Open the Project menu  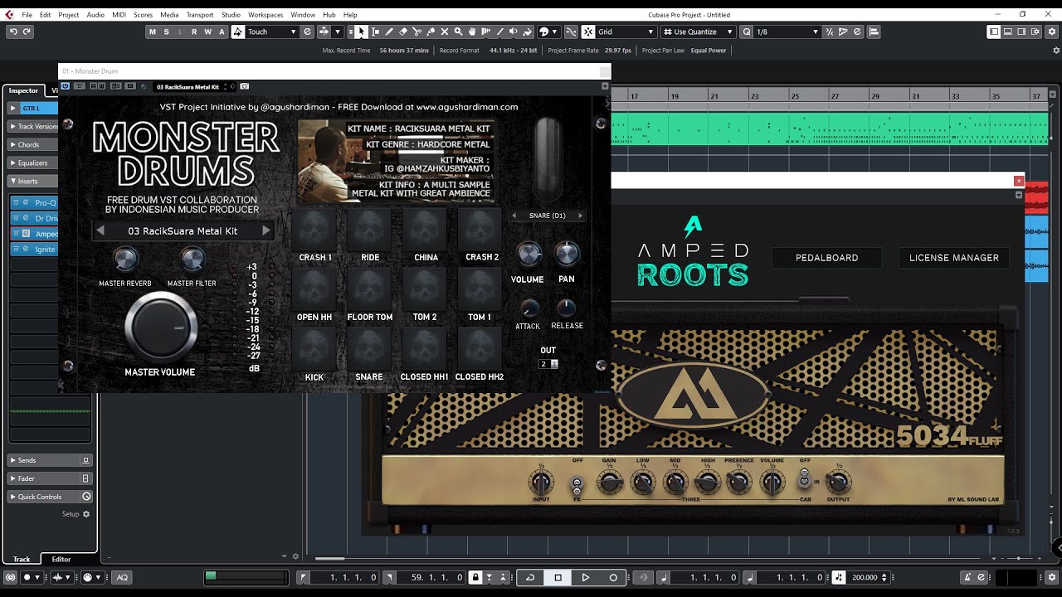point(69,15)
